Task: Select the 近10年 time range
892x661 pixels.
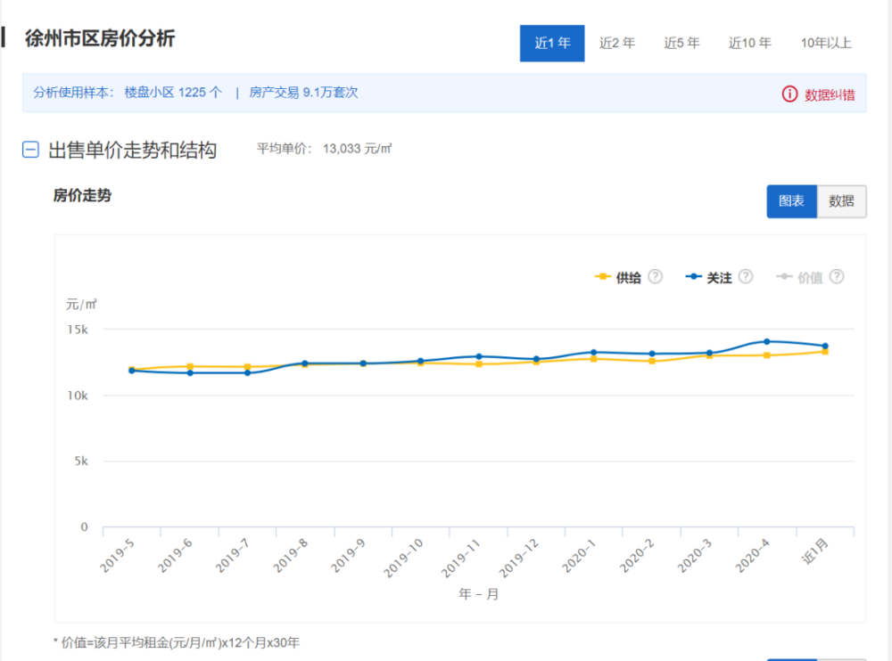Action: (749, 42)
